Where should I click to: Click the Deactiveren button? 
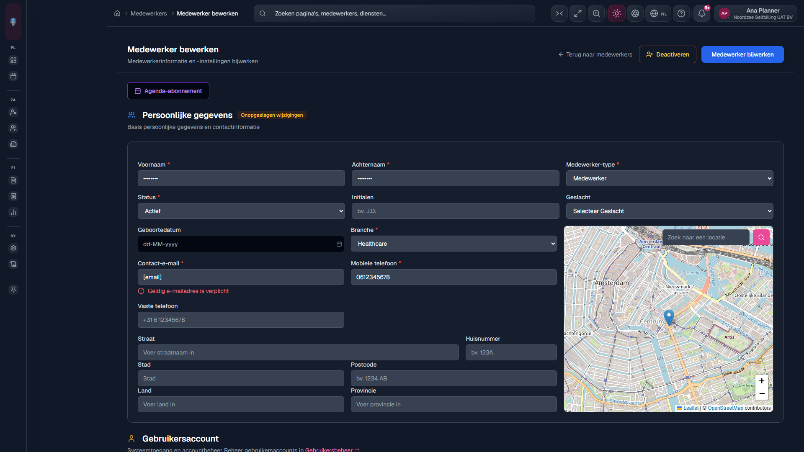point(667,54)
